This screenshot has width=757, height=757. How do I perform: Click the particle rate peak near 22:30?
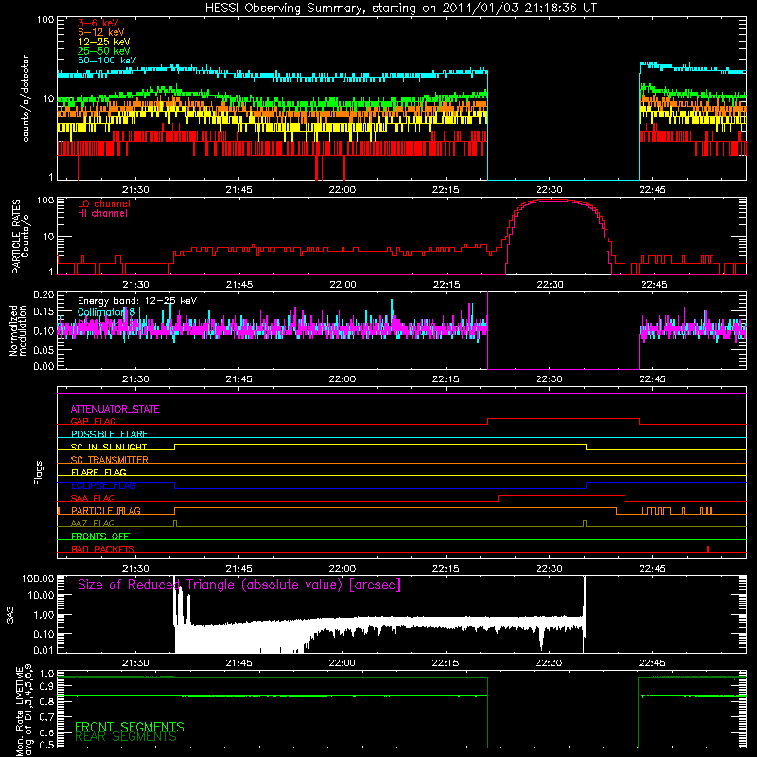[554, 200]
